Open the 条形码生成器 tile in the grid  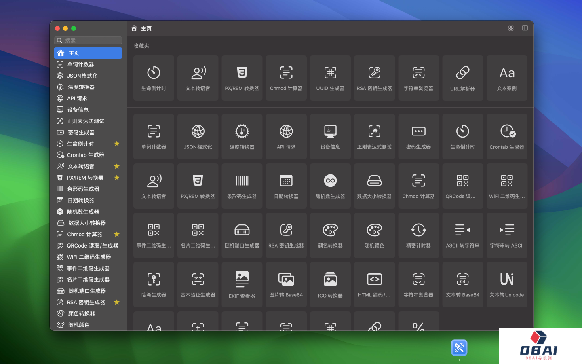pos(242,186)
